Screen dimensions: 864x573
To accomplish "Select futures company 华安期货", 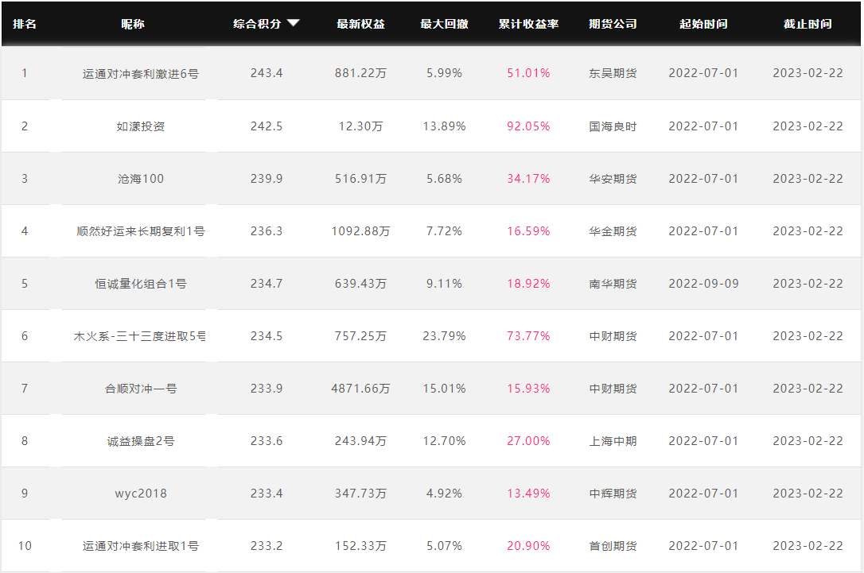I will click(613, 179).
